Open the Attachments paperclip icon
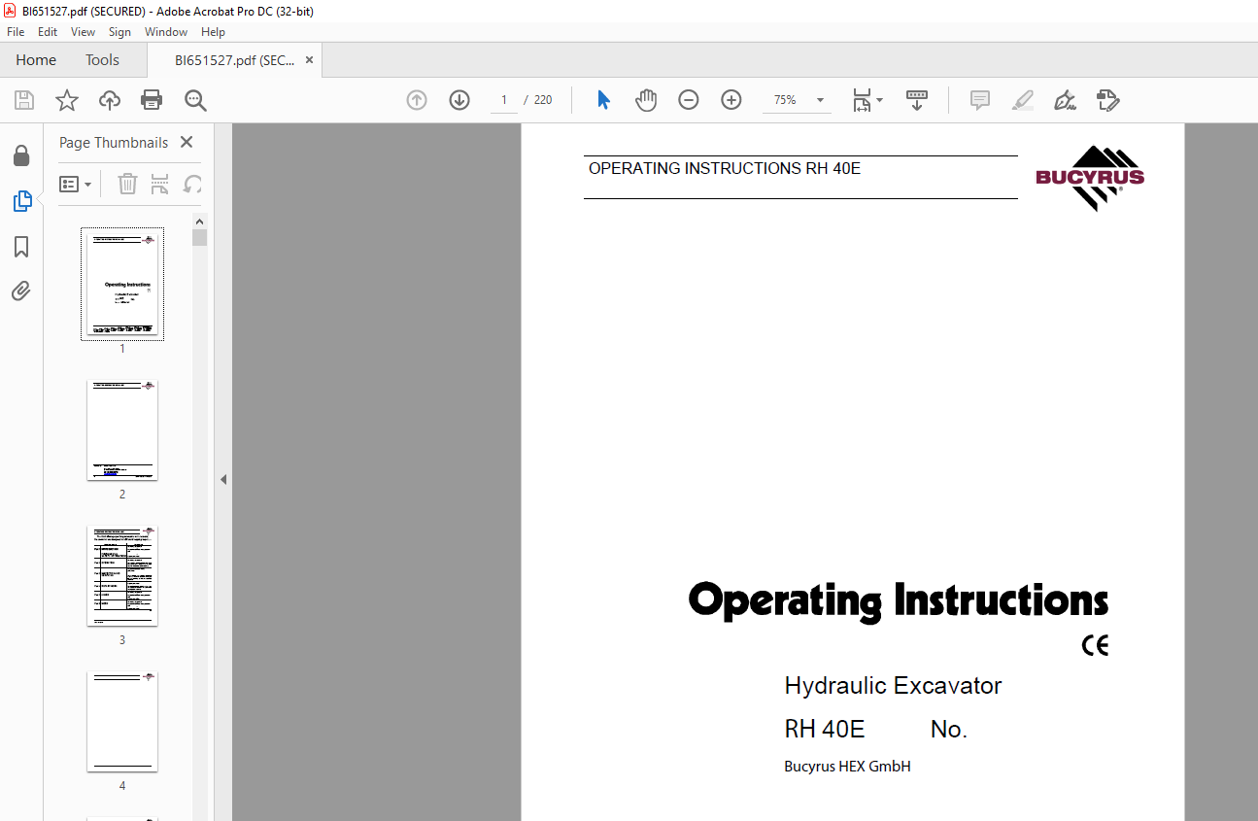The height and width of the screenshot is (821, 1258). point(21,291)
